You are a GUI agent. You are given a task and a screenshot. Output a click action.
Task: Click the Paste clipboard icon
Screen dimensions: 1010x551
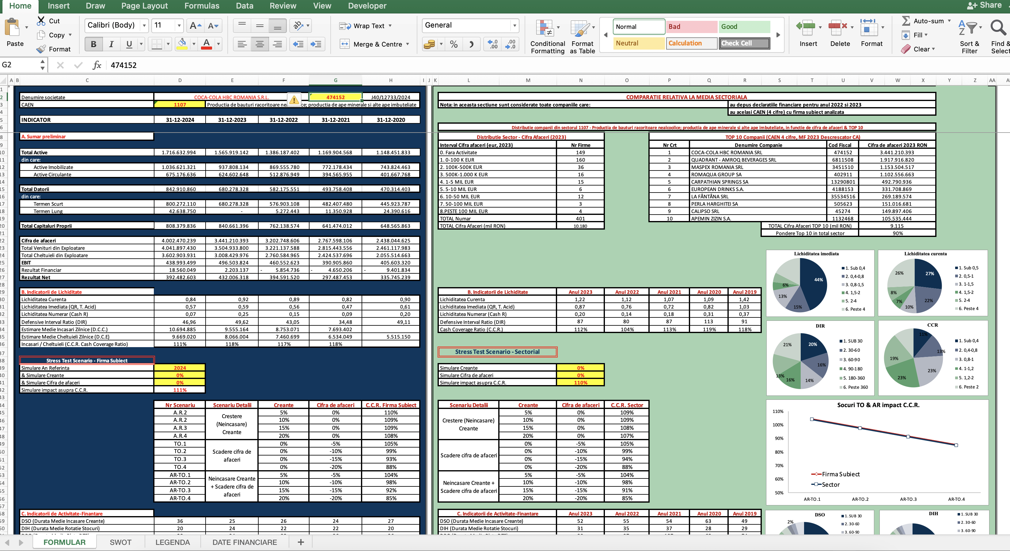[x=12, y=28]
